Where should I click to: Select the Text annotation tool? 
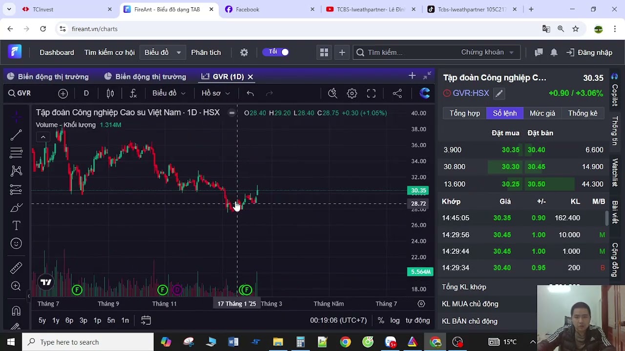16,225
